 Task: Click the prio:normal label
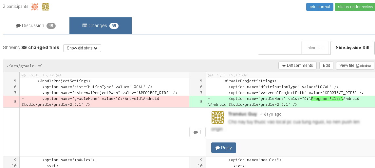tap(320, 7)
